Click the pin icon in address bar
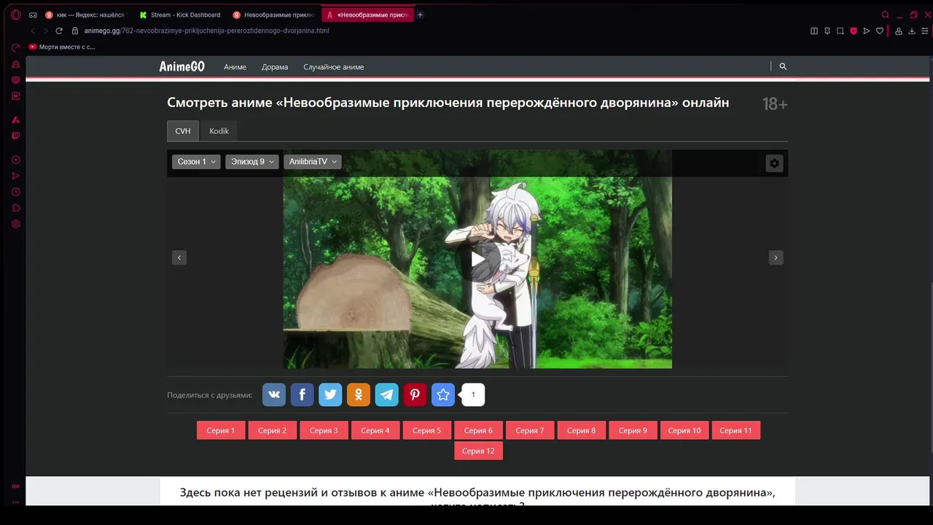The width and height of the screenshot is (933, 525). pyautogui.click(x=827, y=31)
